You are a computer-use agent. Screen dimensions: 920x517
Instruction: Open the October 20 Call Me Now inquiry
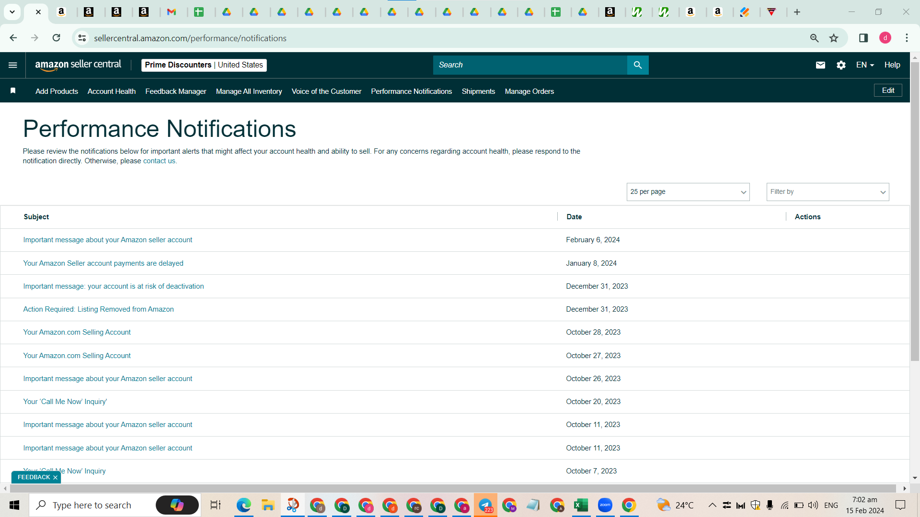(65, 402)
